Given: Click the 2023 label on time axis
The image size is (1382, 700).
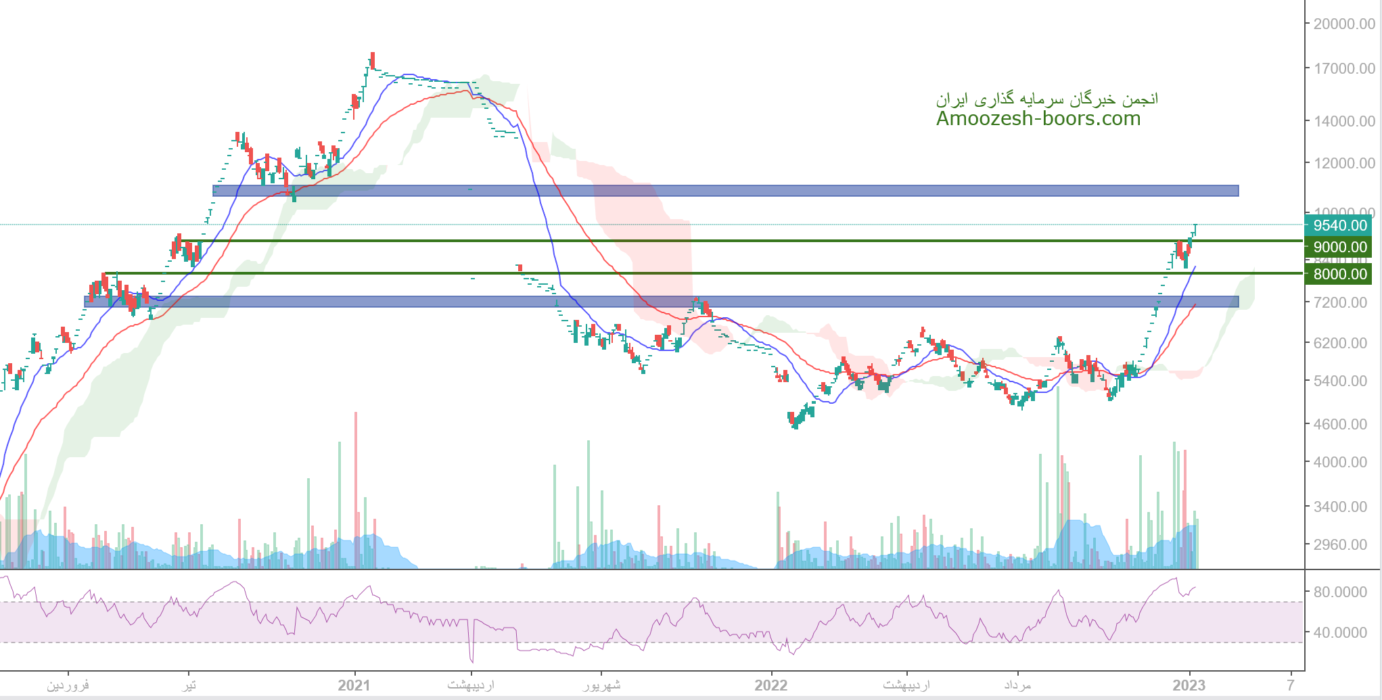Looking at the screenshot, I should coord(1189,685).
